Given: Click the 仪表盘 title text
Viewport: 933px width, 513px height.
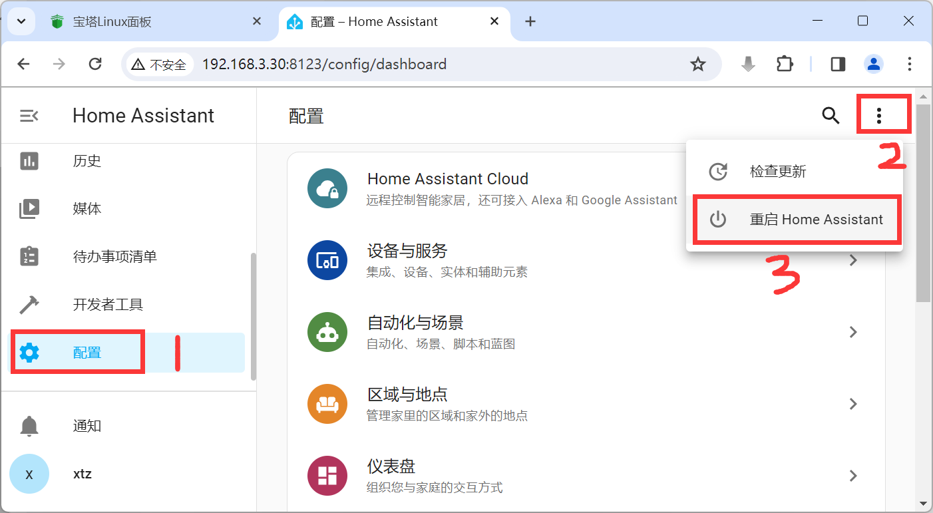Looking at the screenshot, I should click(391, 466).
